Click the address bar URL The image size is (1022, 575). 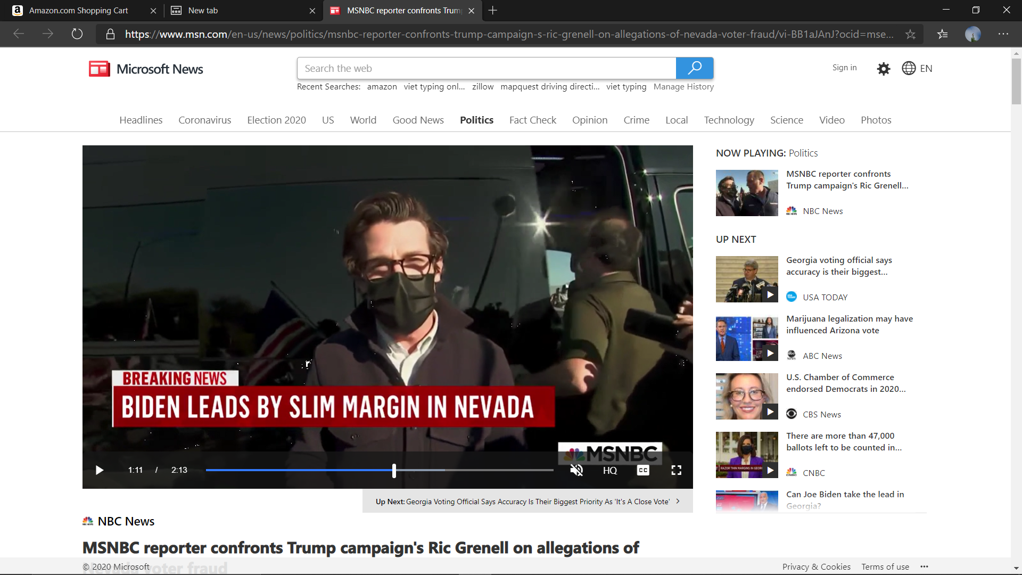(509, 34)
